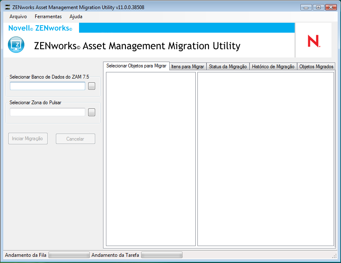The image size is (341, 263).
Task: Switch to Selecionar Objetos para Migrar tab
Action: (136, 66)
